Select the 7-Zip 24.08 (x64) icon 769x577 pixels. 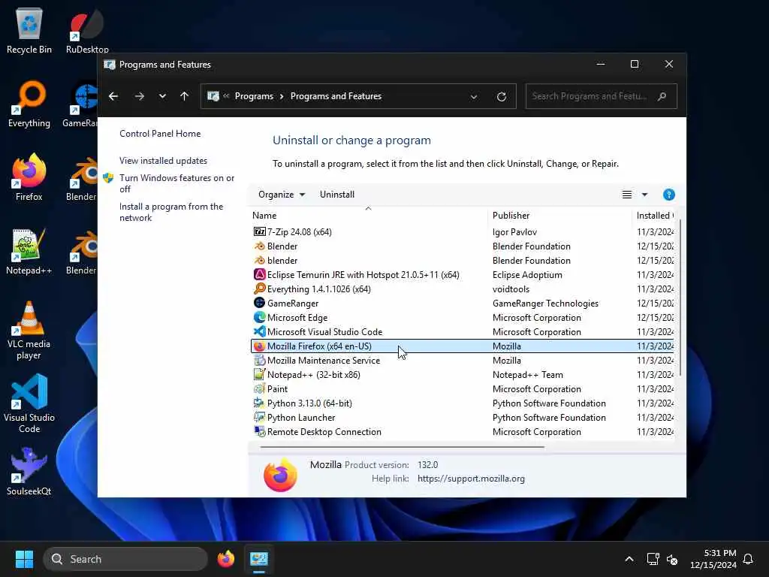click(x=259, y=231)
